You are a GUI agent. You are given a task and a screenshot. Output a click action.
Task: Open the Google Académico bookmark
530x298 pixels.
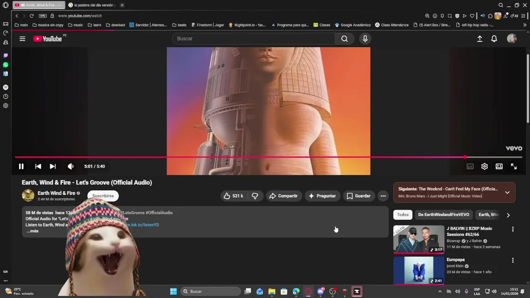tap(352, 25)
